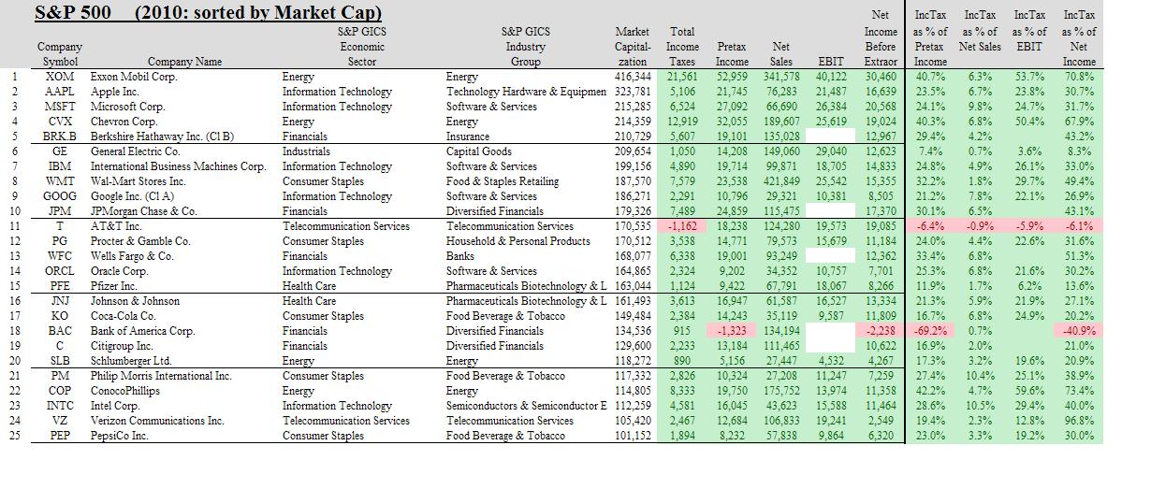The image size is (1151, 503).
Task: Click the GOOG ticker symbol cell
Action: 60,196
